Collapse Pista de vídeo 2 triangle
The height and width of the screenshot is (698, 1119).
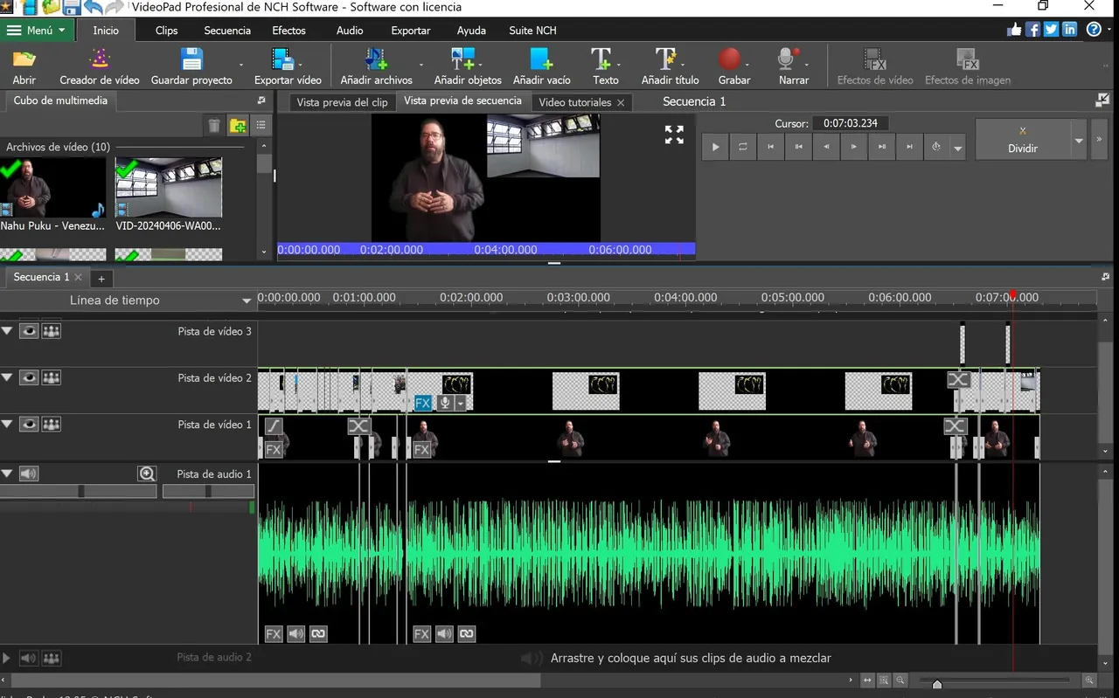click(8, 378)
